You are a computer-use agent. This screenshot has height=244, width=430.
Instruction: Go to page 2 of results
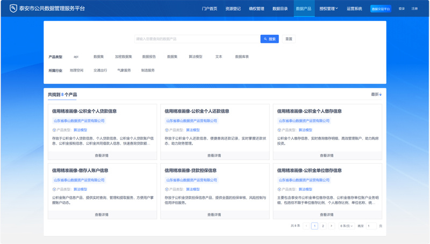point(322,226)
